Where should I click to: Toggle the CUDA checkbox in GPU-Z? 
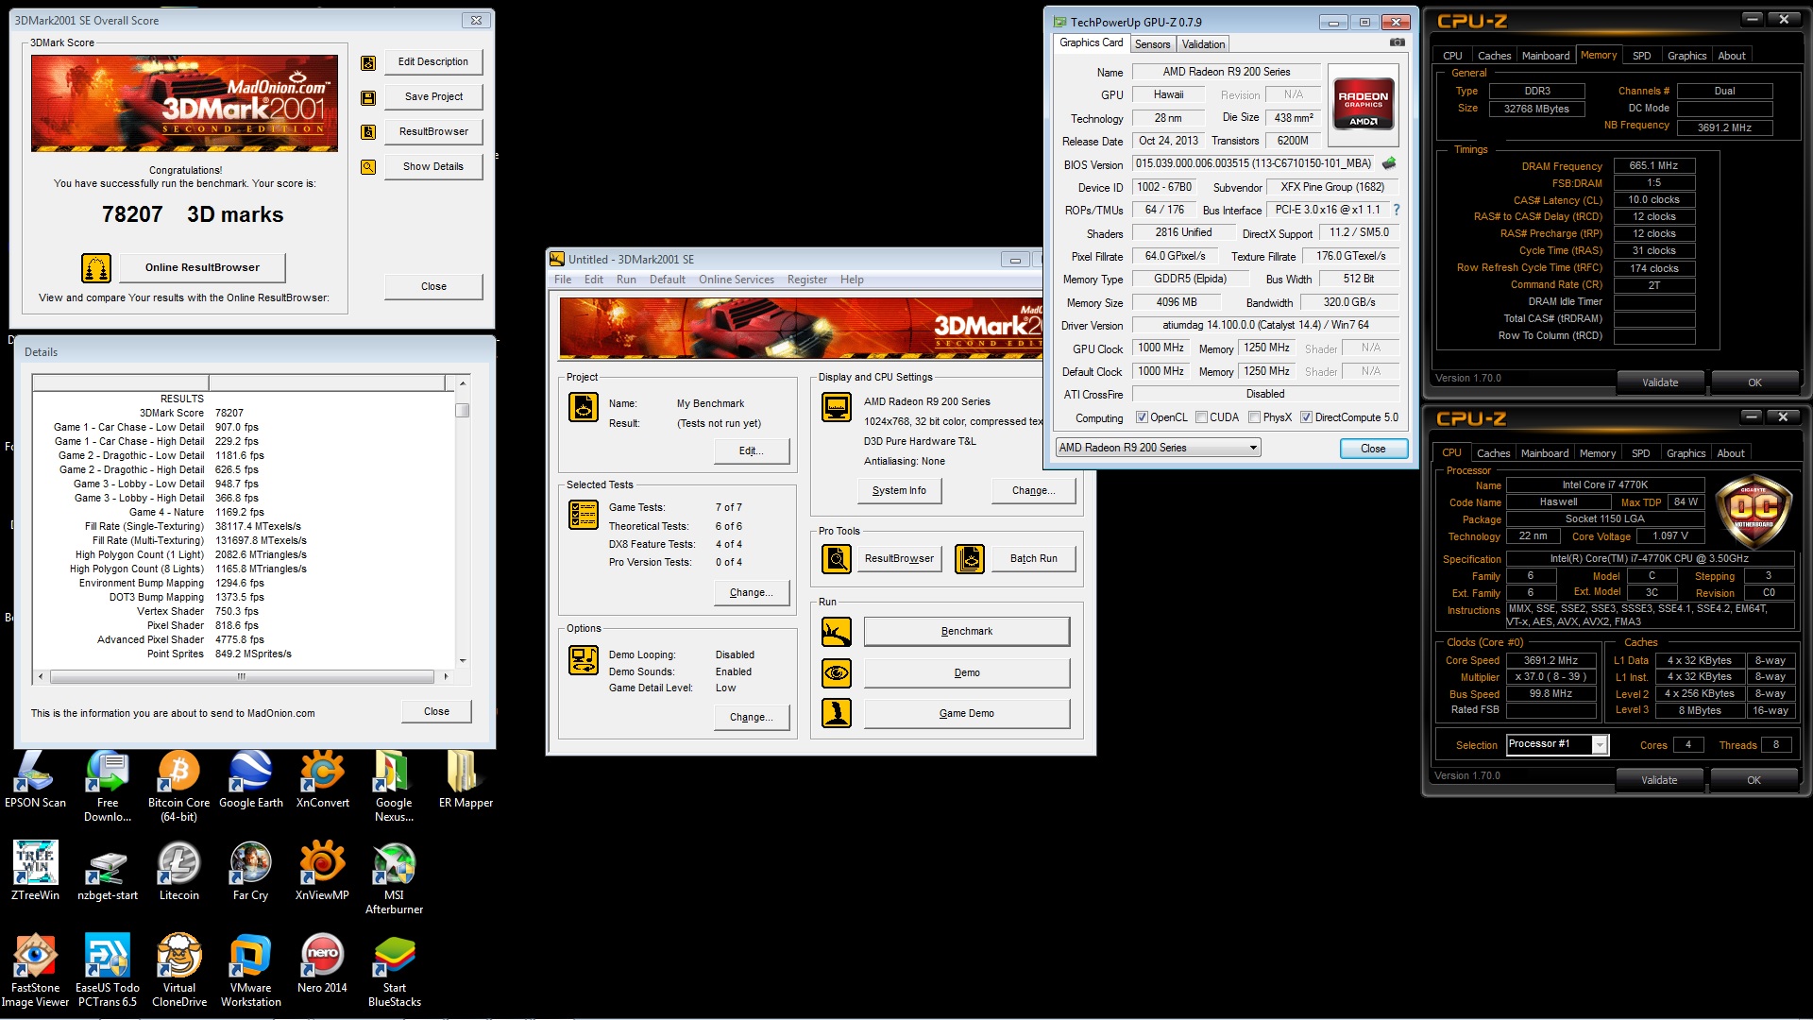point(1201,417)
